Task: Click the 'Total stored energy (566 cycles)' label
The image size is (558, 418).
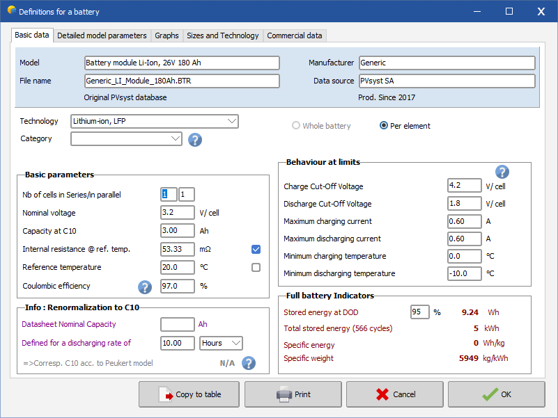Action: click(338, 328)
